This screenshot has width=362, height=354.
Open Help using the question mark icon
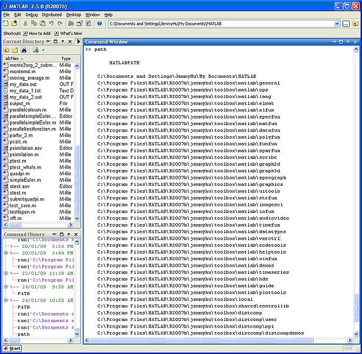coord(98,24)
